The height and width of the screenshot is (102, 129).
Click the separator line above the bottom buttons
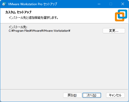(x=64, y=89)
